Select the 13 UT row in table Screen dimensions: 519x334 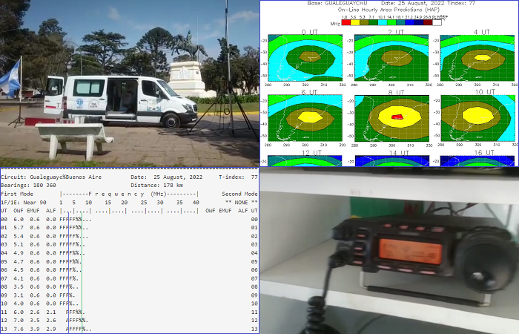(x=44, y=329)
